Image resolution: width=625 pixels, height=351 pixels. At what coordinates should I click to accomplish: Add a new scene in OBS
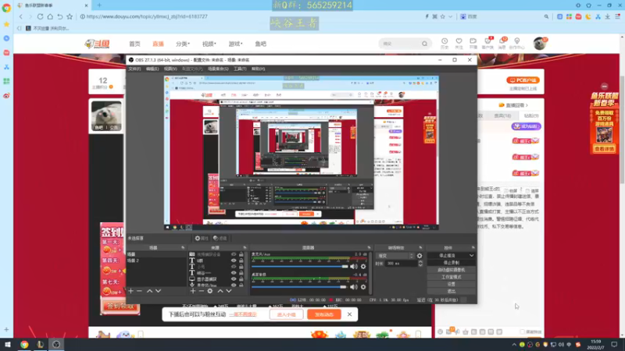pos(130,291)
